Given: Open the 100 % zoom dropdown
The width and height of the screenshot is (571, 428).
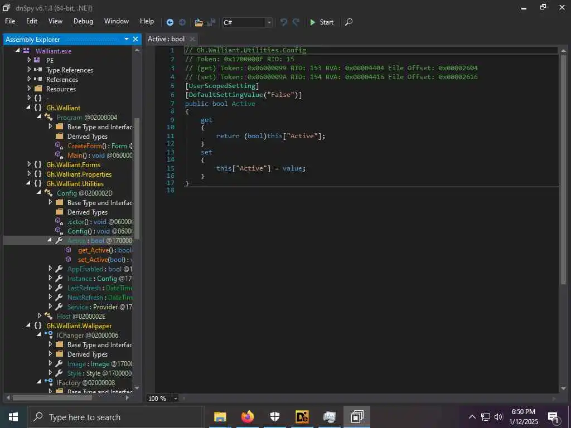Looking at the screenshot, I should click(x=176, y=398).
